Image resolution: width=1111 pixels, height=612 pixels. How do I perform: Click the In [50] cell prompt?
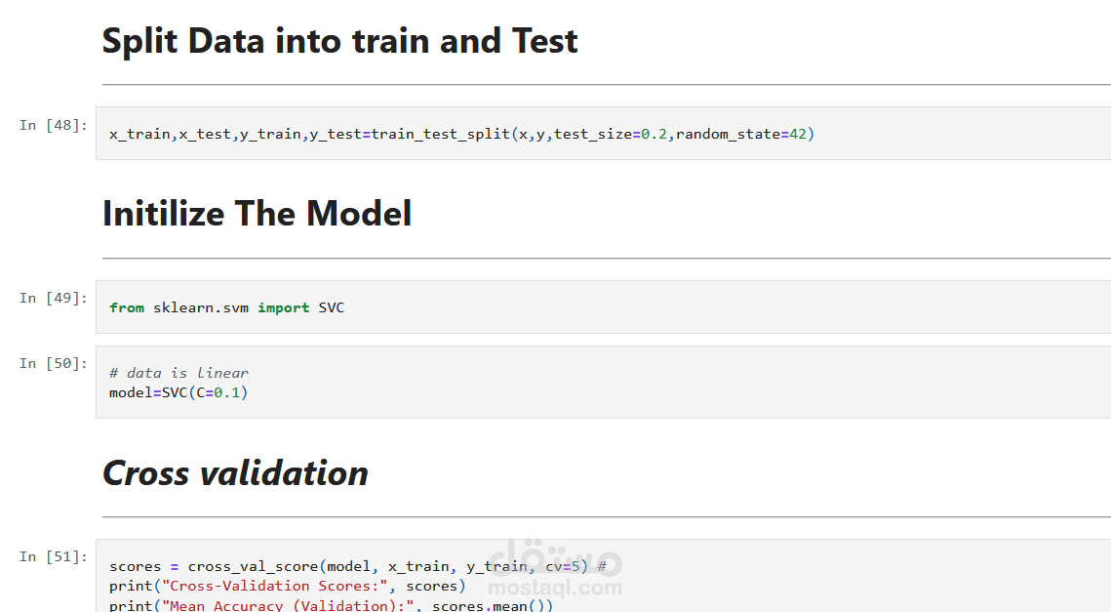point(53,364)
